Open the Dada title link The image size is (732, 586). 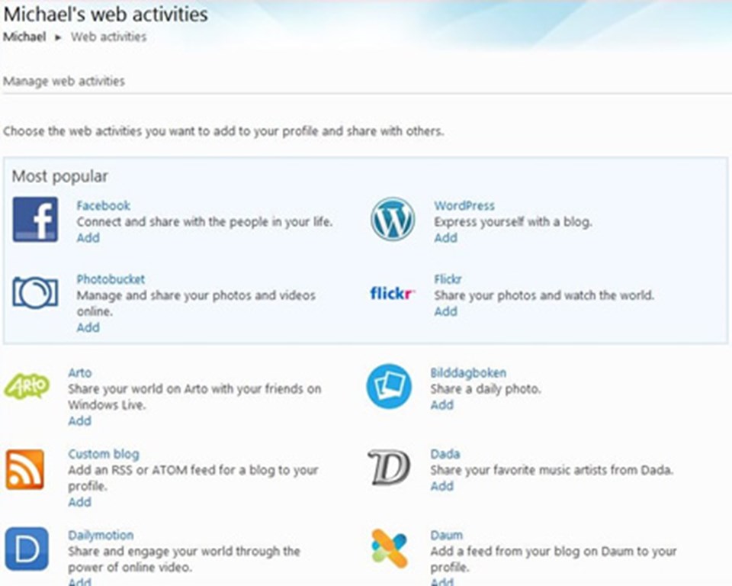pyautogui.click(x=445, y=454)
